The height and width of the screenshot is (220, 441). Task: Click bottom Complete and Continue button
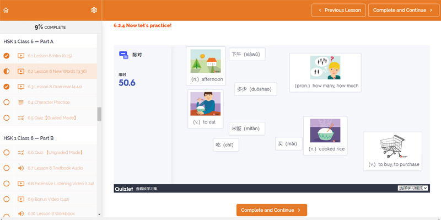[x=272, y=210]
